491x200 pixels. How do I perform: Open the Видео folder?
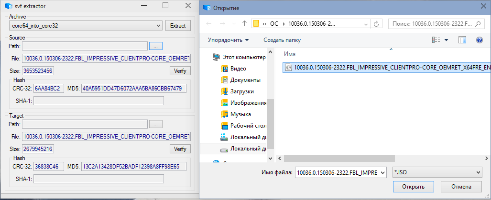tap(234, 69)
